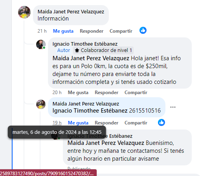Screen dimensions: 200x176
Task: Click Compartir under the phone number comment
Action: pyautogui.click(x=136, y=123)
